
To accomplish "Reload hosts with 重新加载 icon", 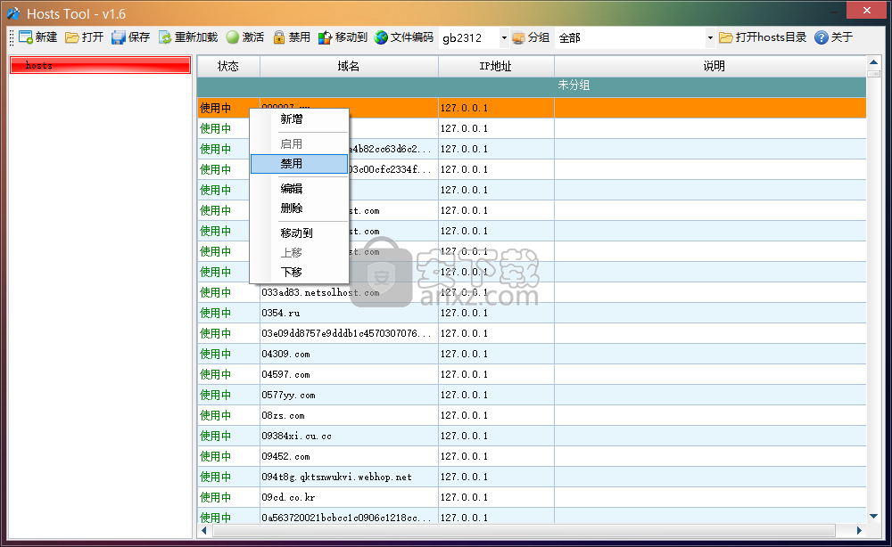I will click(x=165, y=37).
